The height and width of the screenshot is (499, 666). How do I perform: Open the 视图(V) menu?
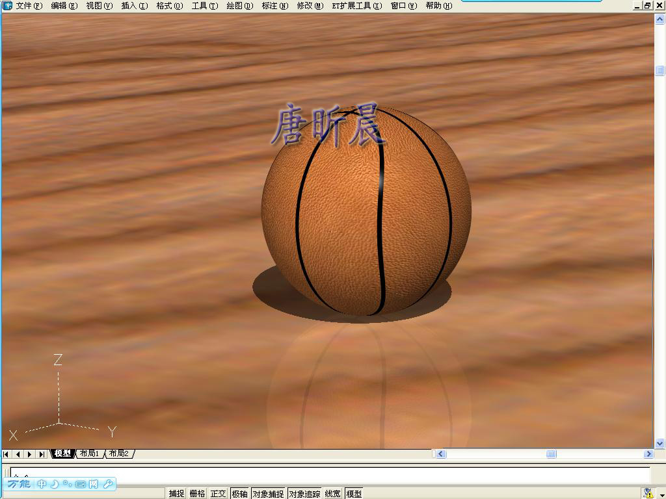click(x=100, y=6)
